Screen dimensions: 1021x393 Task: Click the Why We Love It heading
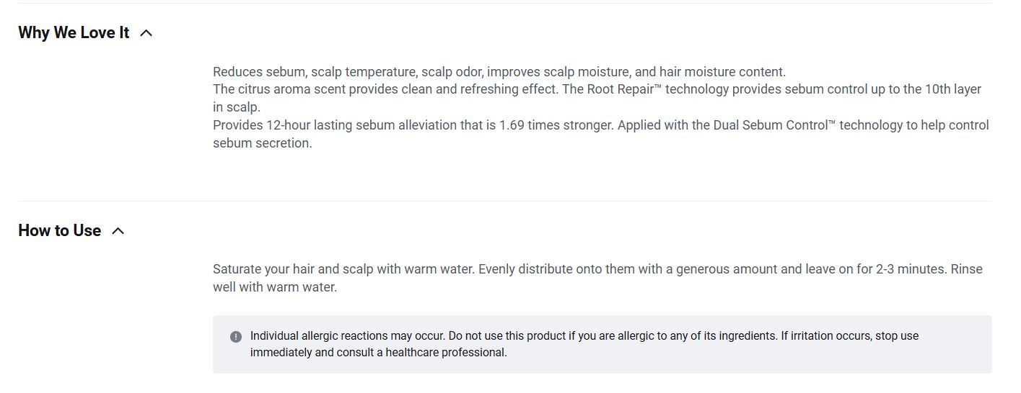click(x=74, y=33)
